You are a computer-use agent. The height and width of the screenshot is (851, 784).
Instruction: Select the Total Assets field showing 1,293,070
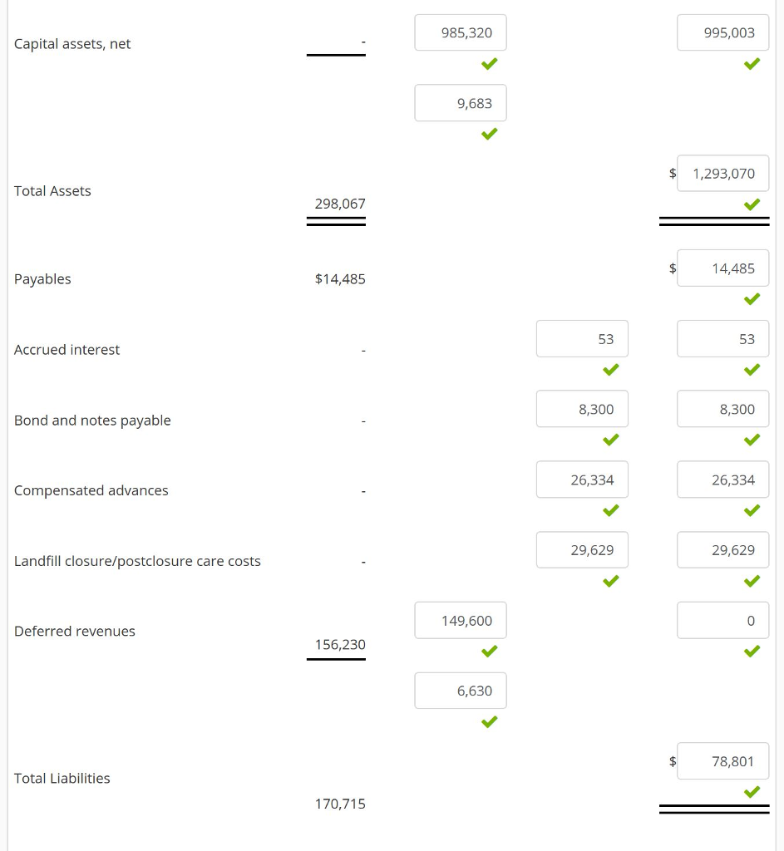[722, 173]
